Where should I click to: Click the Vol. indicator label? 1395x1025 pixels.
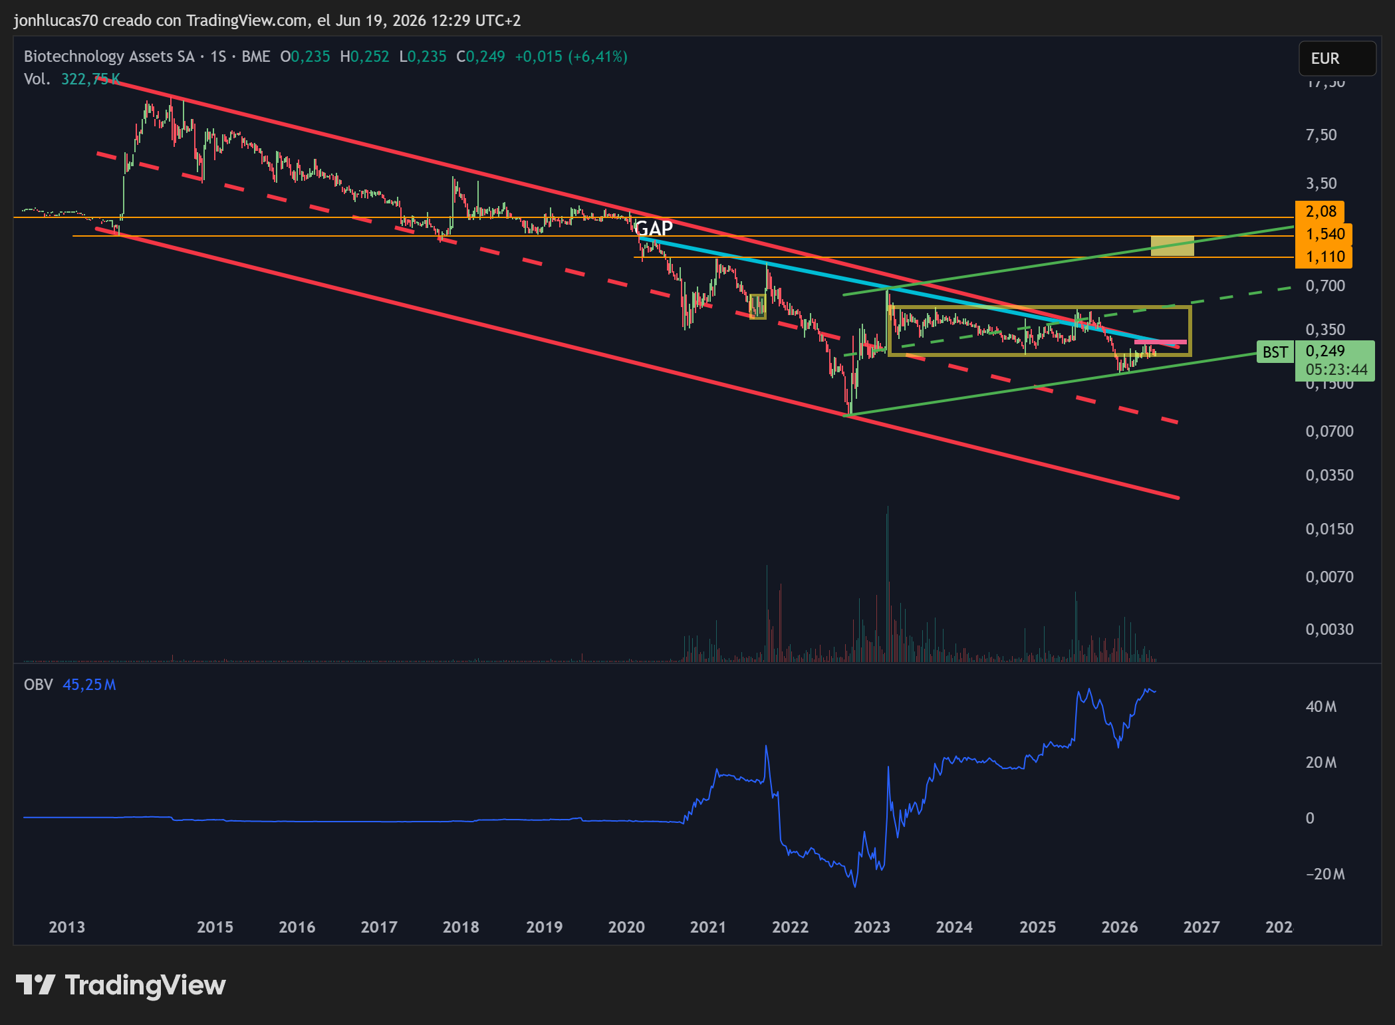(37, 79)
